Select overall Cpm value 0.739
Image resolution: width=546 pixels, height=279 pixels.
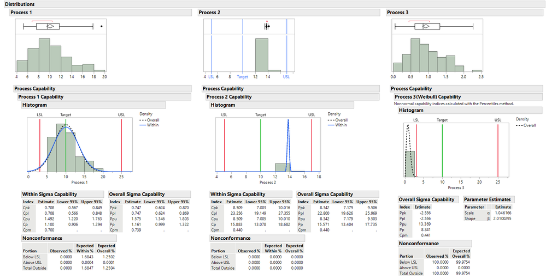pos(135,230)
